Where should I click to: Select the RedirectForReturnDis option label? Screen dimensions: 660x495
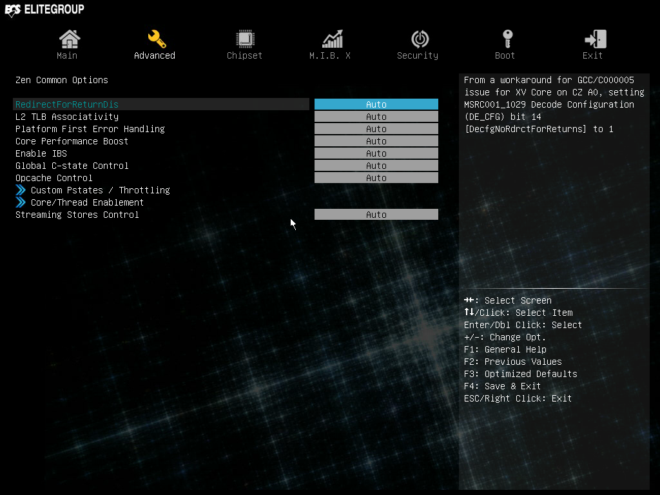(67, 104)
